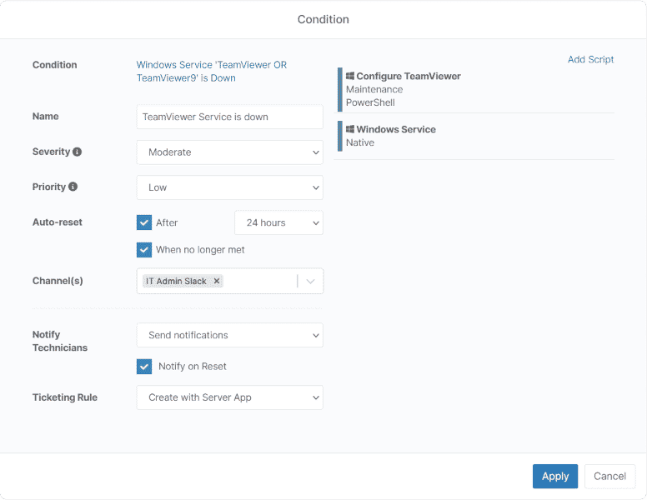
Task: Remove the IT Admin Slack channel tag
Action: [x=217, y=282]
